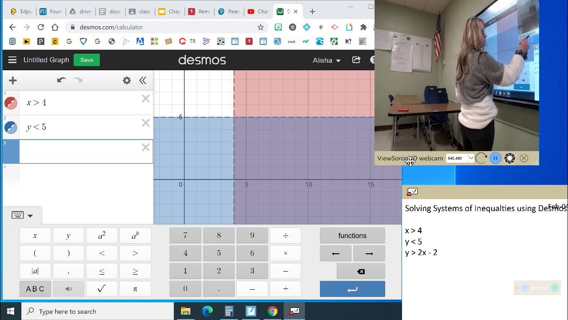Click the multiply key on keypad
The height and width of the screenshot is (320, 568).
tap(285, 253)
